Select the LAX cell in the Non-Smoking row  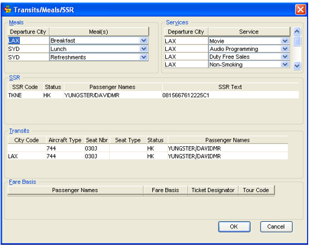tap(186, 64)
